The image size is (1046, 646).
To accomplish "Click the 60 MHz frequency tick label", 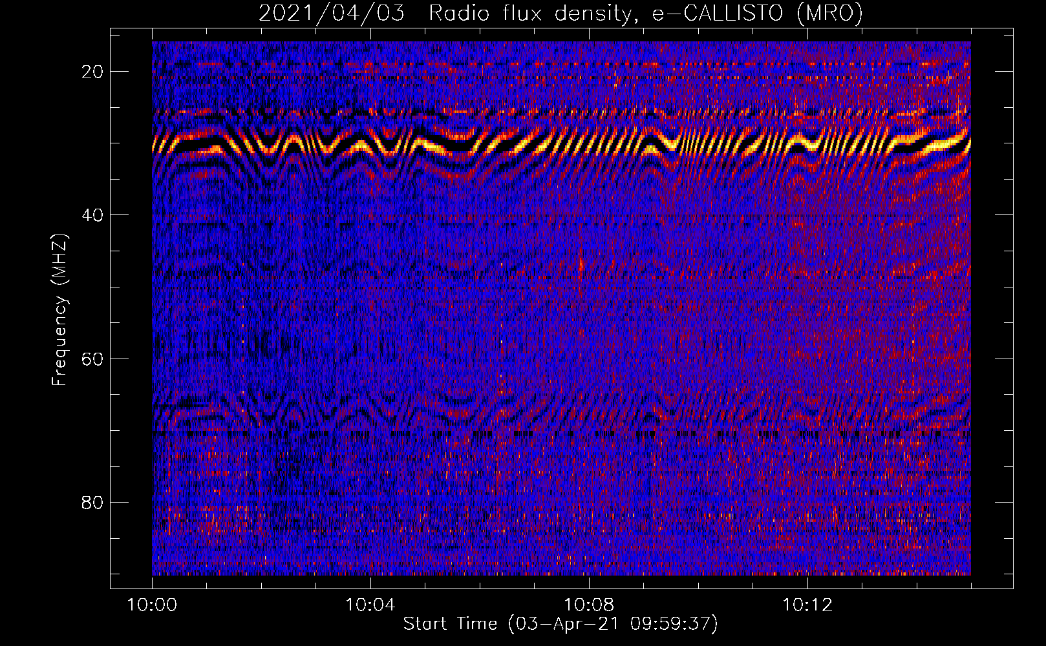I will [x=92, y=359].
